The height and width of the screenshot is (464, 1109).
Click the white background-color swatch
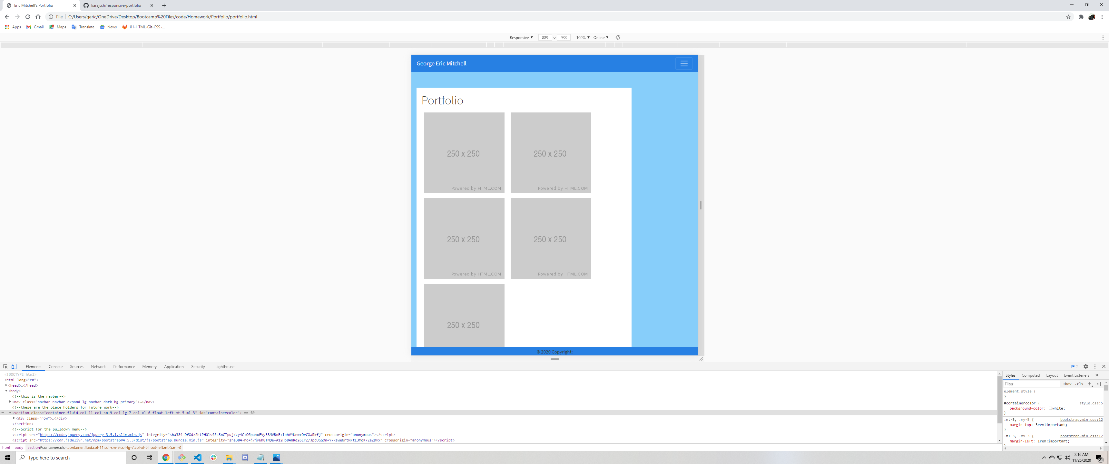tap(1050, 408)
